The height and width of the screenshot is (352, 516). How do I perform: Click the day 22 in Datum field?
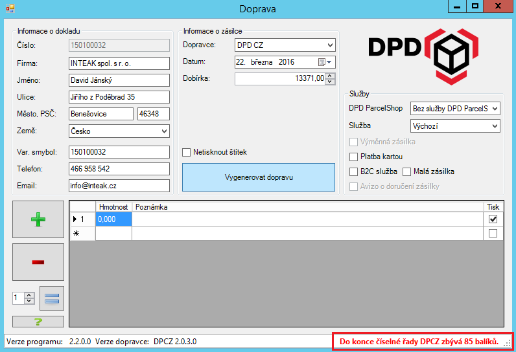240,62
